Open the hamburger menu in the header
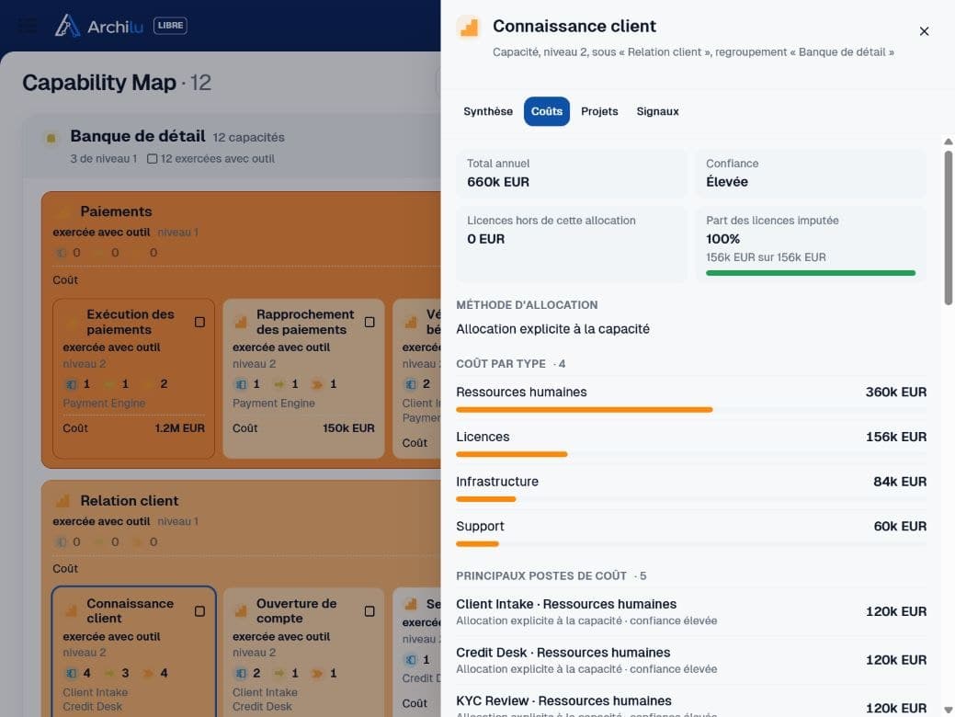The image size is (955, 717). [x=27, y=26]
